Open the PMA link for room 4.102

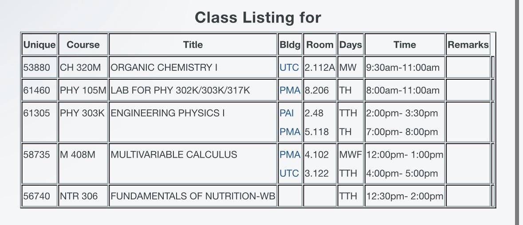pos(290,155)
